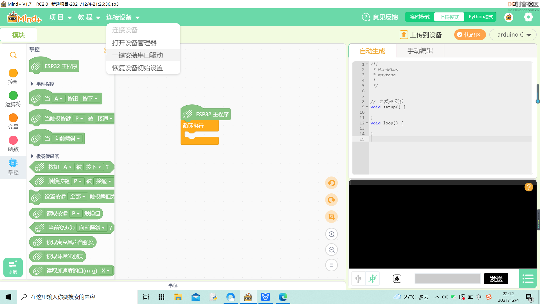This screenshot has height=304, width=540.
Task: Switch to the 自动生成 code tab
Action: [x=372, y=51]
